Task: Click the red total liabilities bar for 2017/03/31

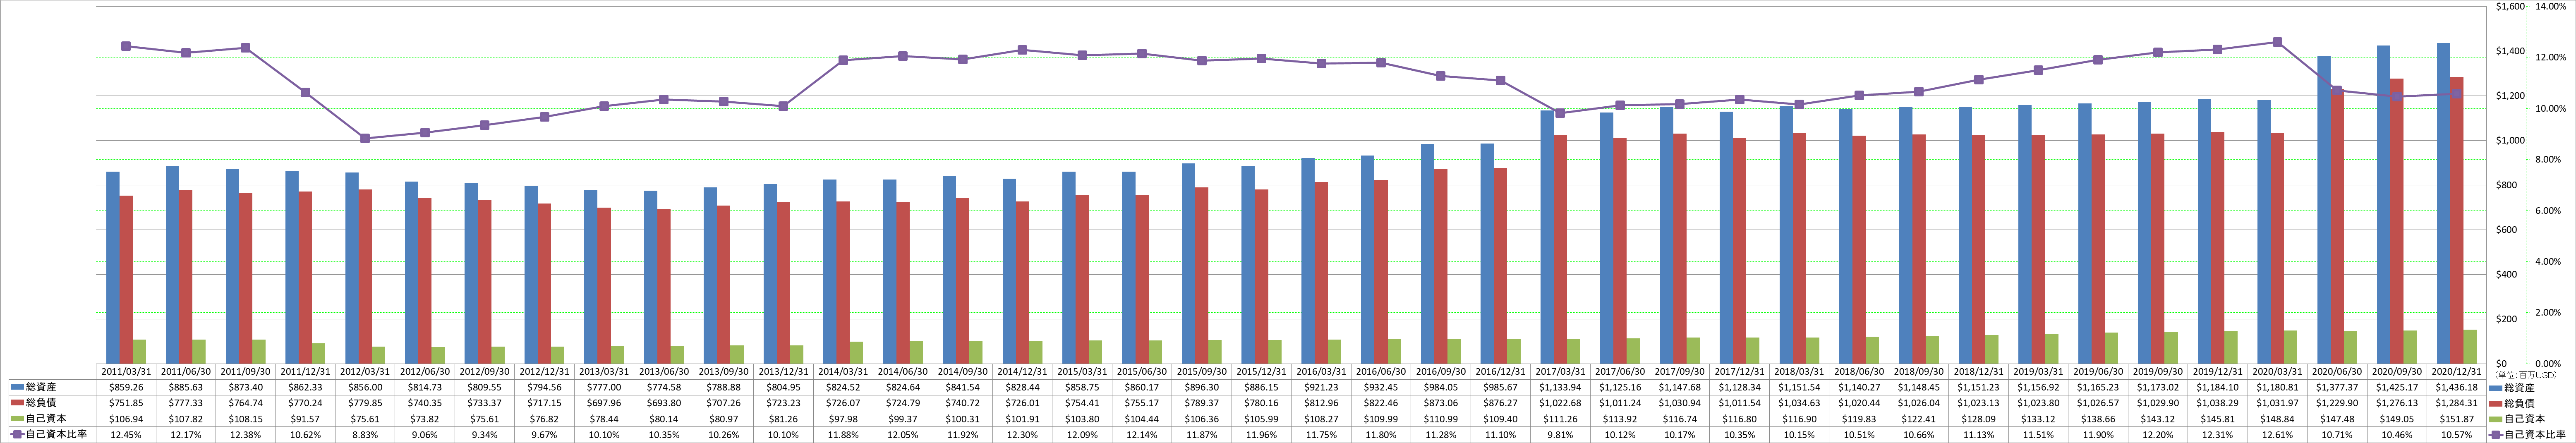Action: [1560, 249]
